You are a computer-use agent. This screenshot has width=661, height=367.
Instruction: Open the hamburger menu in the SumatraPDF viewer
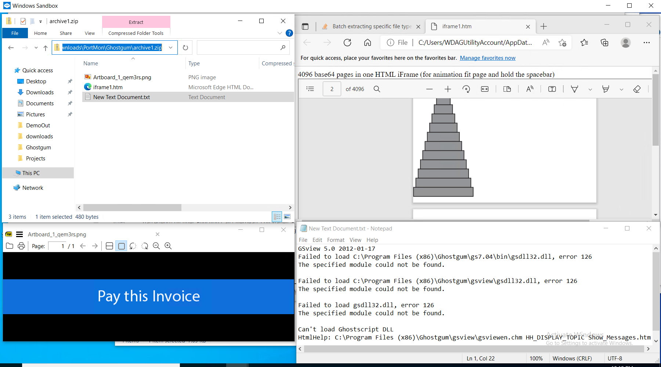click(20, 235)
